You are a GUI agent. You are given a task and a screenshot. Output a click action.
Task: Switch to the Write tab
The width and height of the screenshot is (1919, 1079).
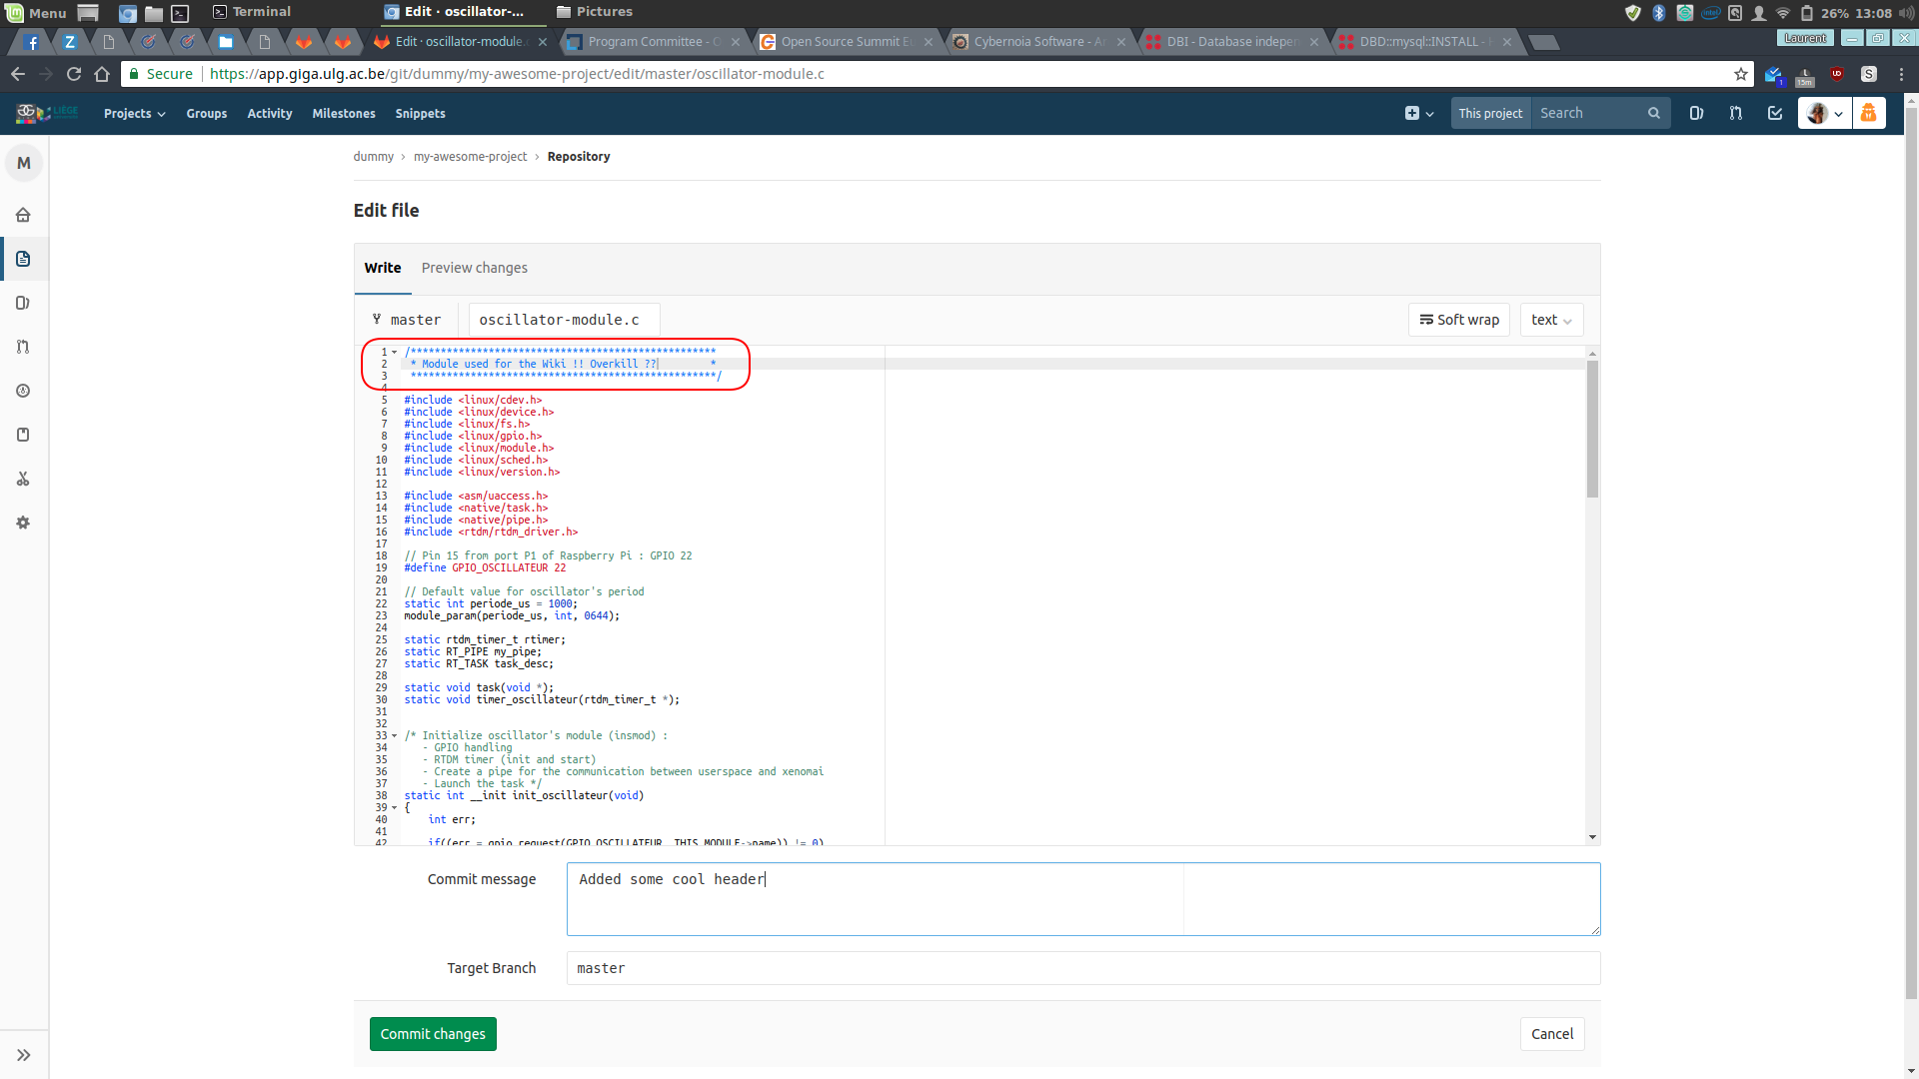383,268
